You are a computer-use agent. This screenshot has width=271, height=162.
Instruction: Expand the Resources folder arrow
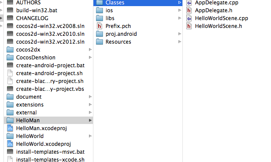180,41
